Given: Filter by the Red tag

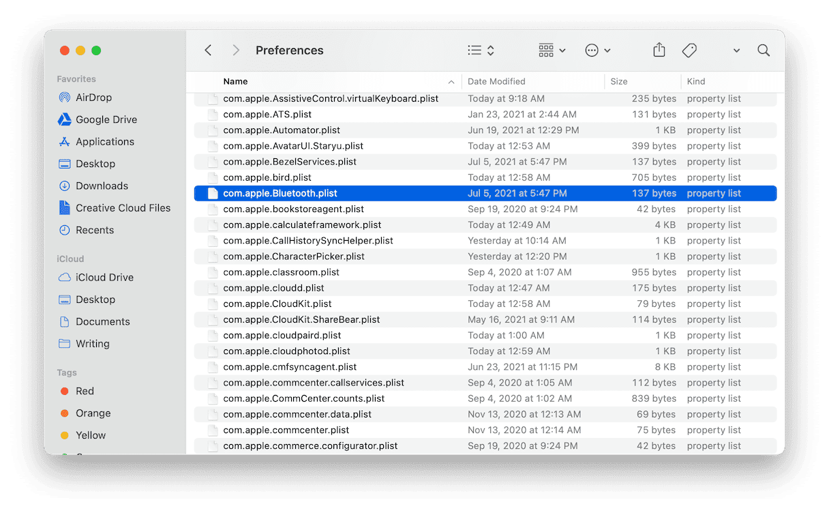Looking at the screenshot, I should tap(85, 391).
